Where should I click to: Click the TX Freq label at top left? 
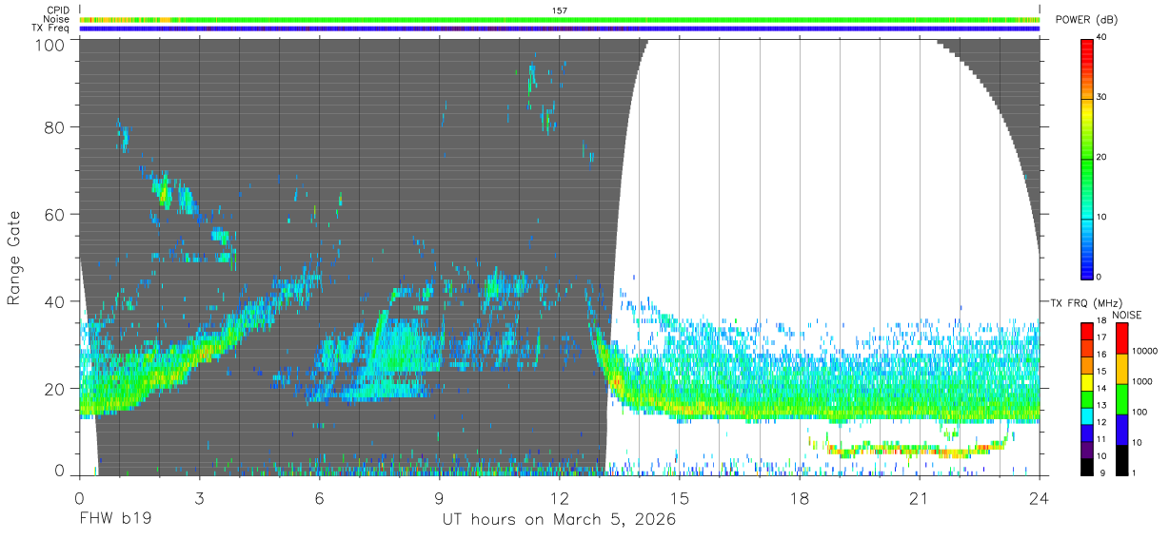pos(52,28)
